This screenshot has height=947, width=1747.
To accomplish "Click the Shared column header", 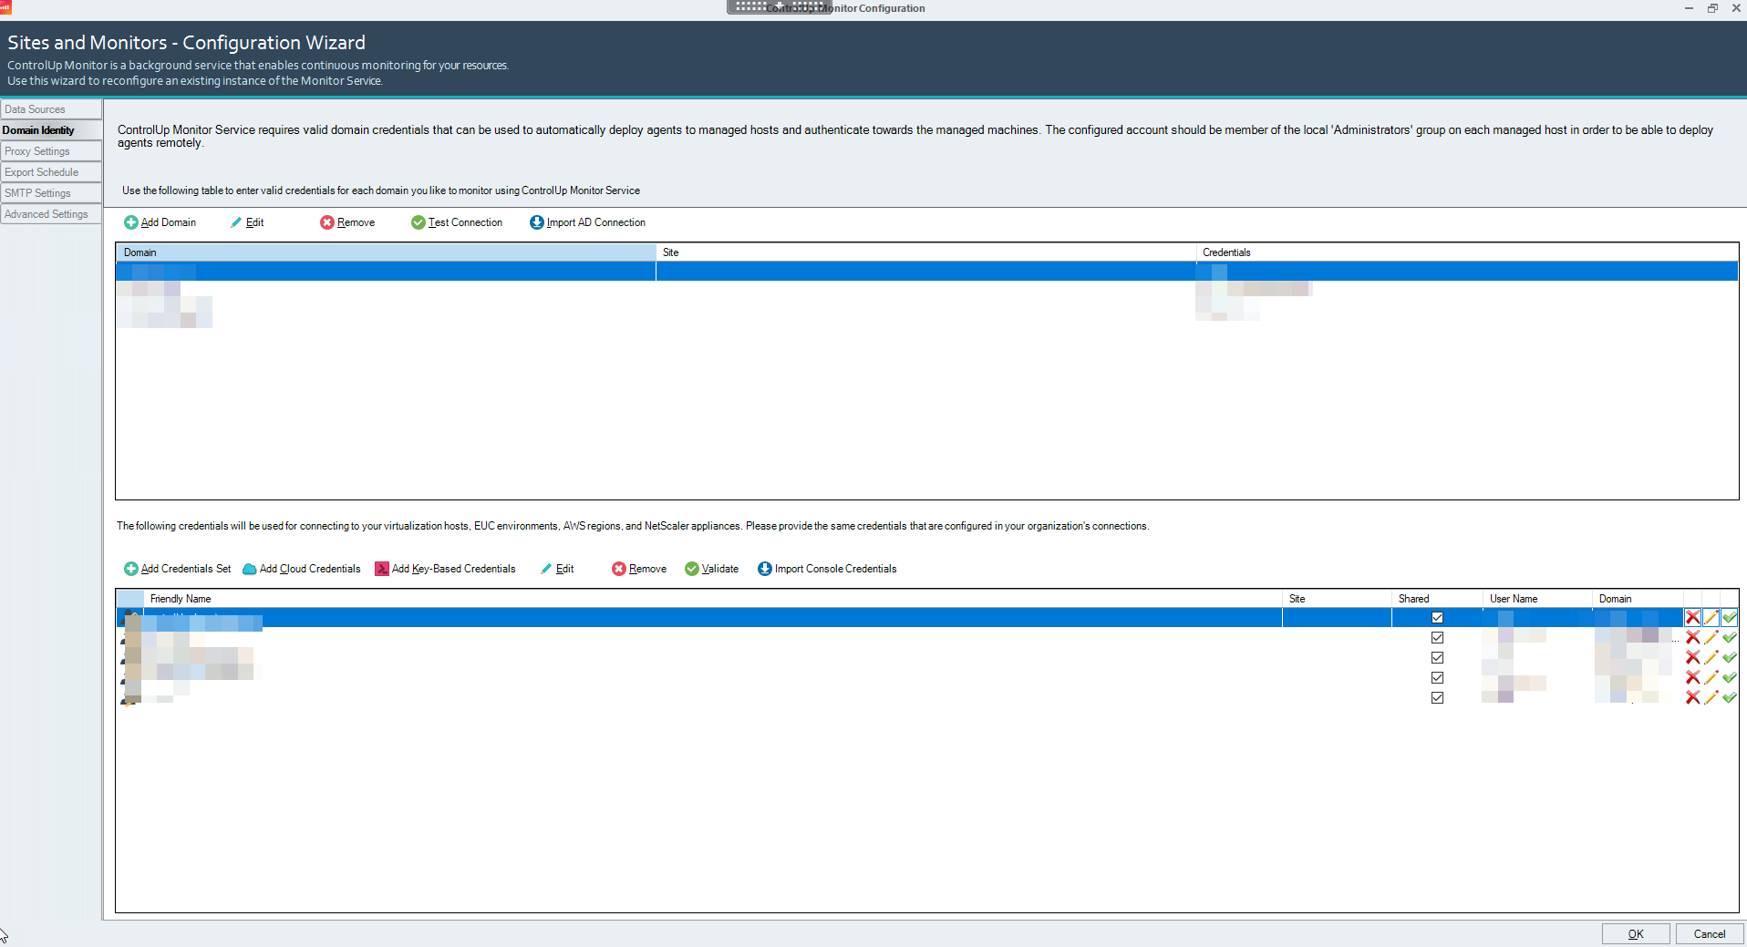I will pyautogui.click(x=1437, y=599).
